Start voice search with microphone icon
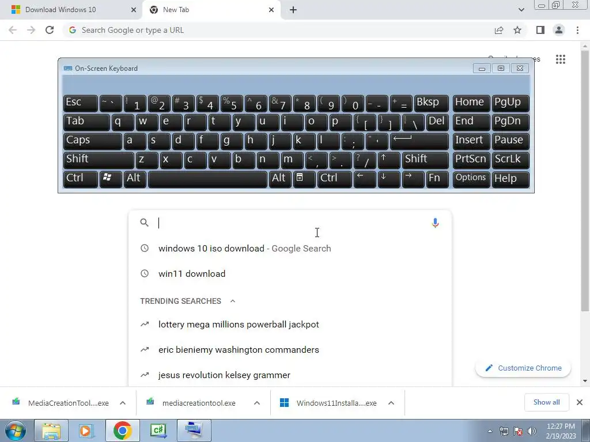Viewport: 590px width, 442px height. click(435, 223)
